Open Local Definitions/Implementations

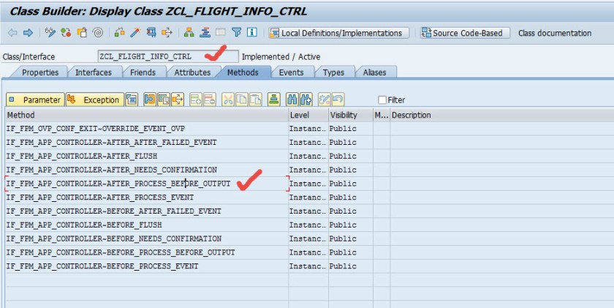click(x=338, y=34)
